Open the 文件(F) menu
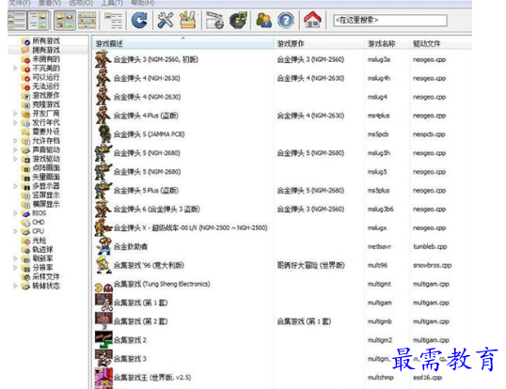Screen dimensions: 506x389 tap(20, 3)
